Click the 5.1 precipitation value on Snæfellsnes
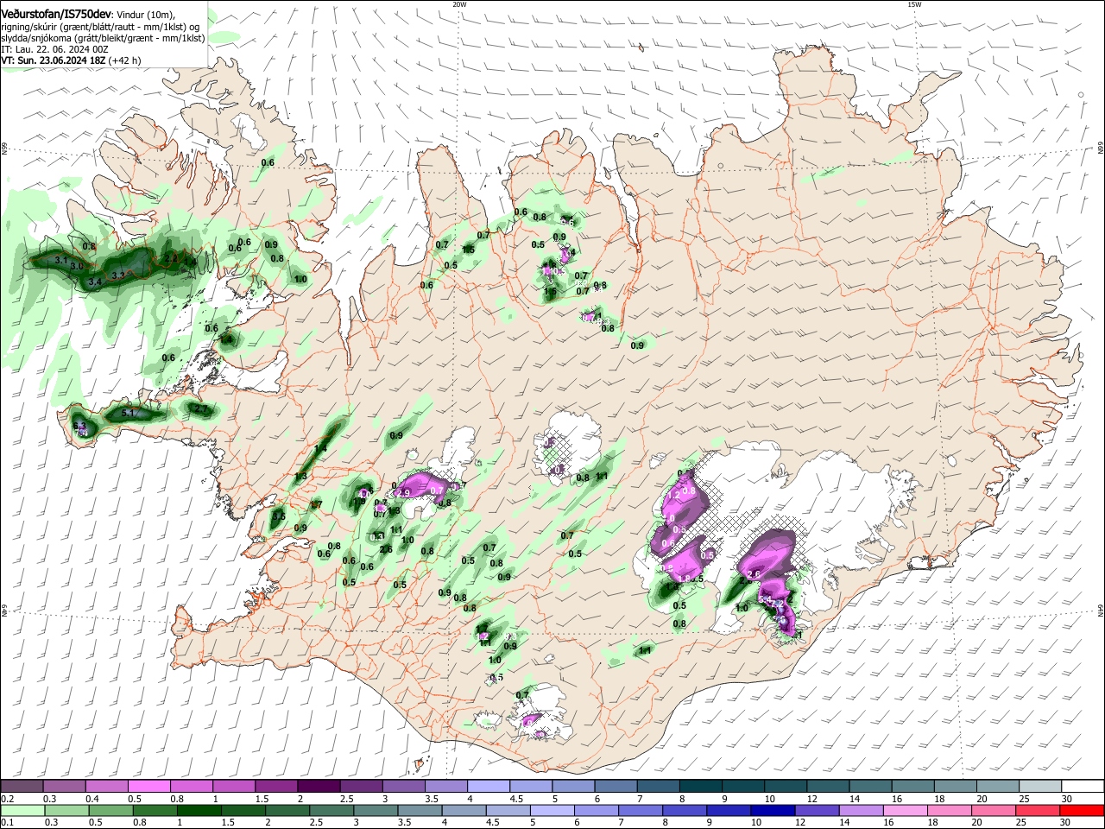This screenshot has width=1105, height=829. (x=128, y=414)
